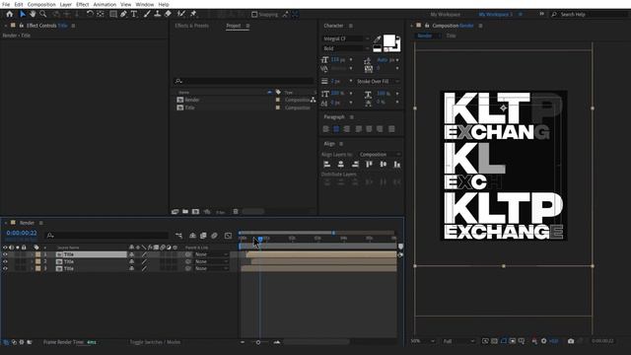This screenshot has height=355, width=631.
Task: Click the Home icon in the toolbar
Action: [x=10, y=14]
